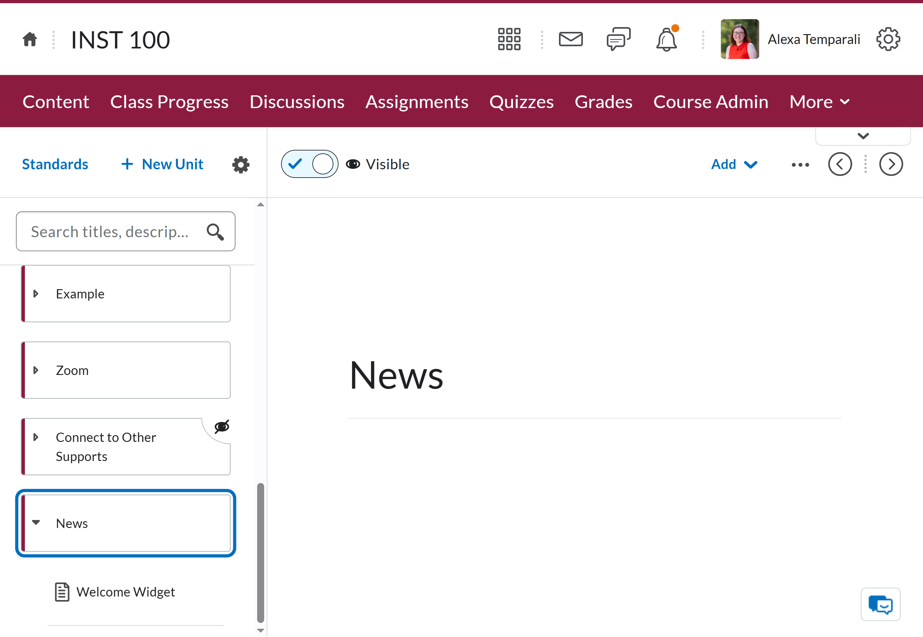Open the More navigation dropdown
Image resolution: width=923 pixels, height=637 pixels.
coord(820,102)
